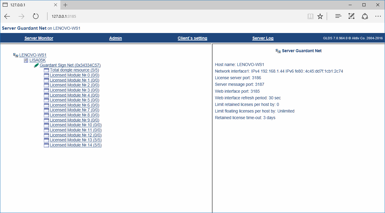Open Total dongle resource (5/5)

pyautogui.click(x=74, y=70)
